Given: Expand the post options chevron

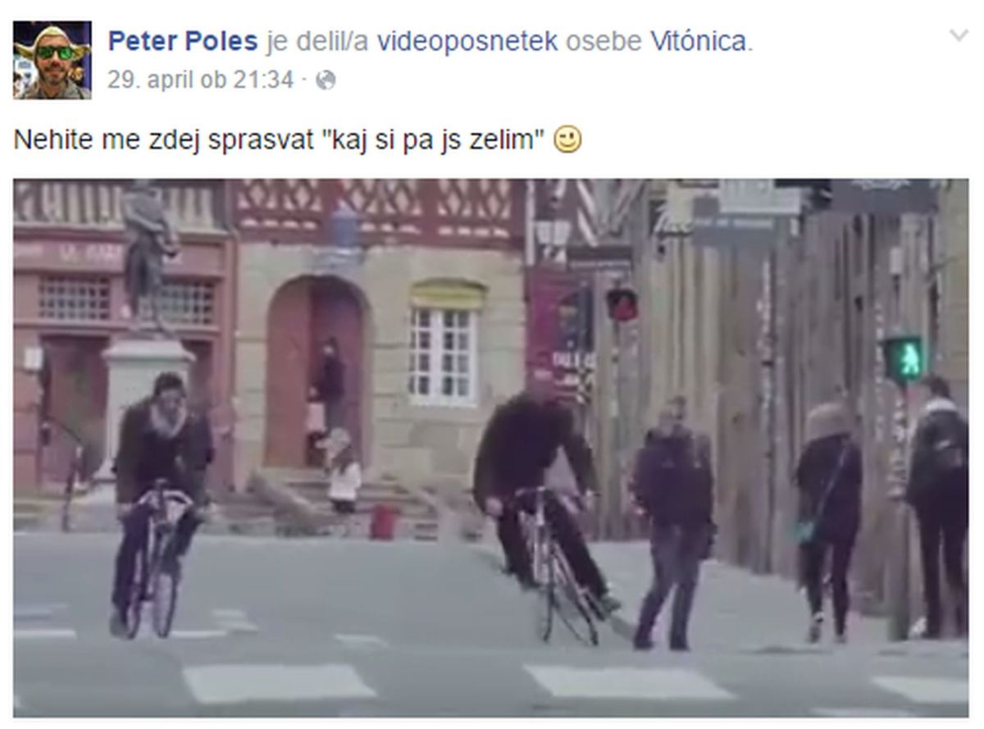Looking at the screenshot, I should pos(959,35).
